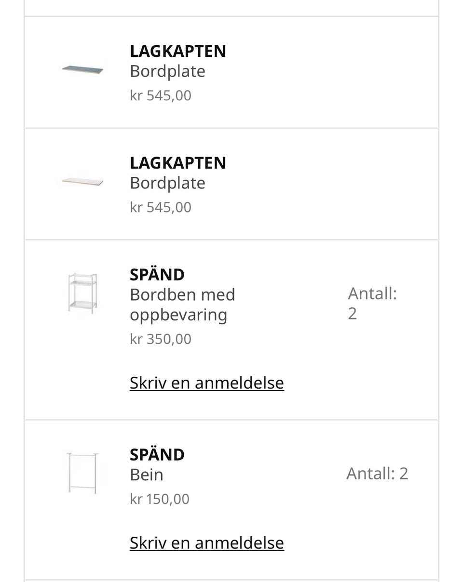The height and width of the screenshot is (582, 463).
Task: Select LAGKAPTEN title beside the blue tabletop
Action: coord(178,51)
